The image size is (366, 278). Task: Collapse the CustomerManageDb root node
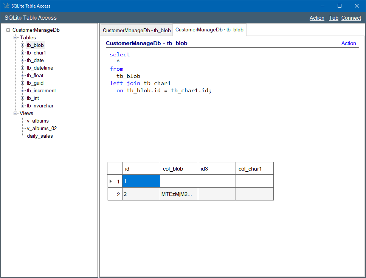pos(8,30)
